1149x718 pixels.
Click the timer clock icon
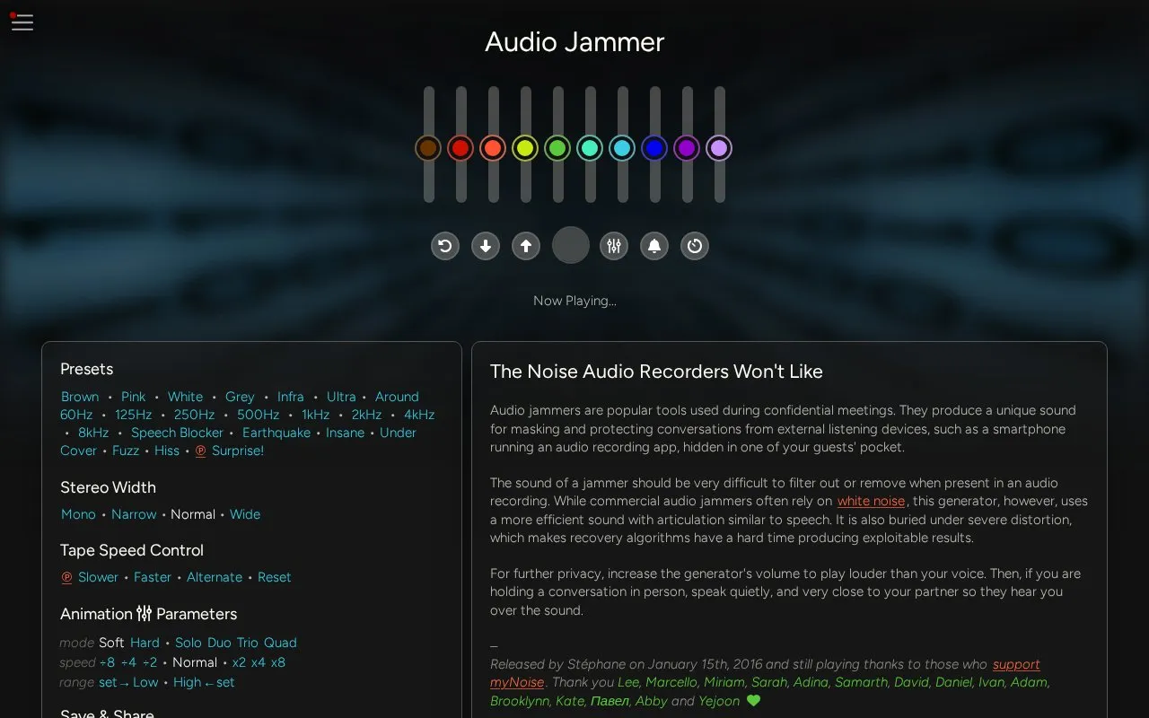click(695, 246)
